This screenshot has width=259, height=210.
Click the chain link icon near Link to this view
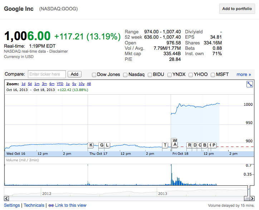coord(51,206)
